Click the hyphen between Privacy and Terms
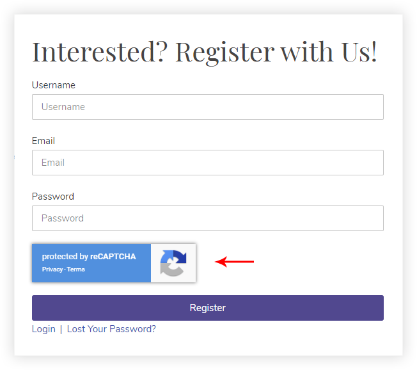This screenshot has width=417, height=370. 65,269
